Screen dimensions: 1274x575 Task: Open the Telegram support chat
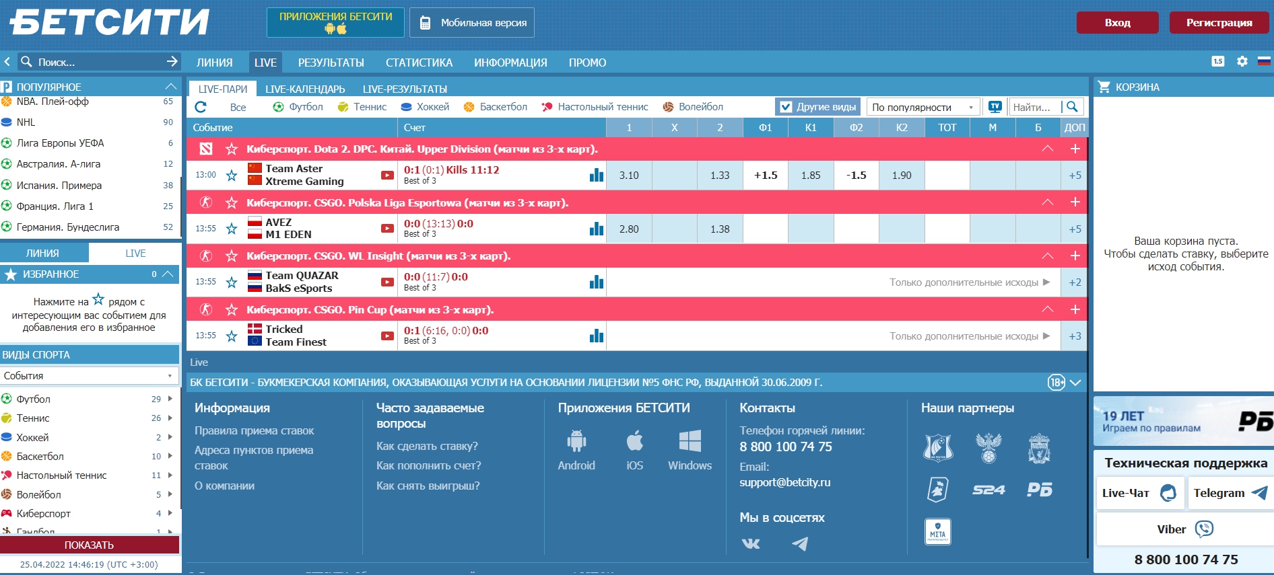[x=1230, y=493]
